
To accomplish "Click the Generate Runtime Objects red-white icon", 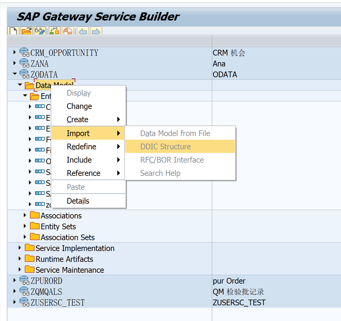I will [68, 31].
